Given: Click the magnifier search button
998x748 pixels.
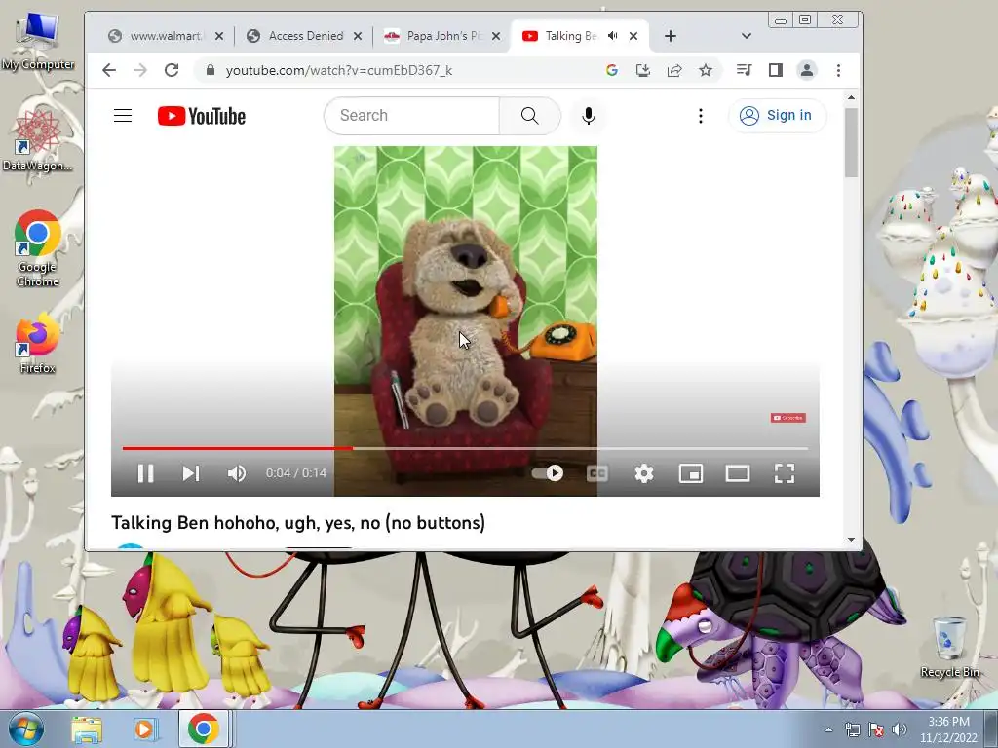Looking at the screenshot, I should coord(529,116).
